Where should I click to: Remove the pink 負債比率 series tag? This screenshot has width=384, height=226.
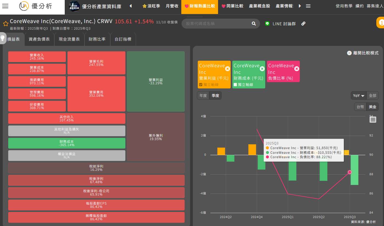tap(297, 69)
